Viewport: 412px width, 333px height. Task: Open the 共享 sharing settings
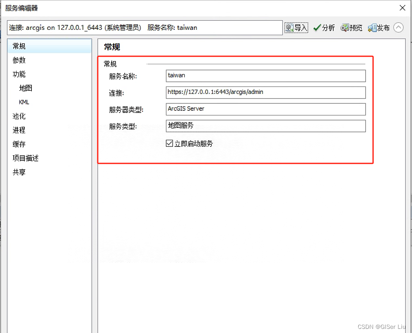pyautogui.click(x=19, y=172)
